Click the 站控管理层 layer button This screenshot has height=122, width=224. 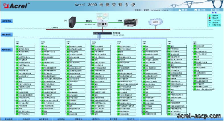(x=7, y=21)
